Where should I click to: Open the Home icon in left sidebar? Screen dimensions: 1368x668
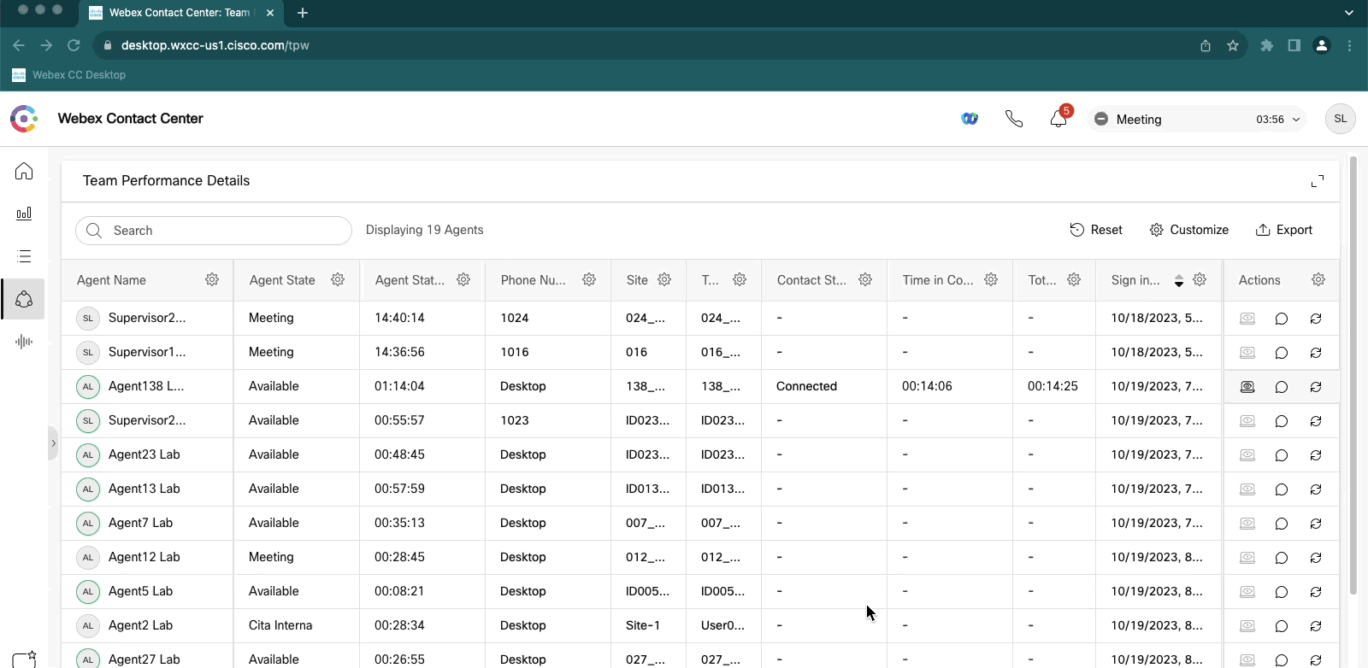[24, 172]
